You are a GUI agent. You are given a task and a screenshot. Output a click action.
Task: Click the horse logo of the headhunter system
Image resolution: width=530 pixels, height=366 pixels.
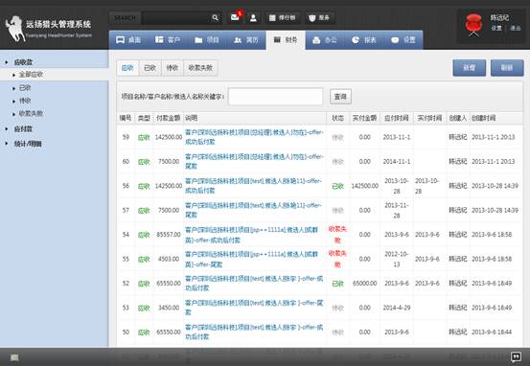[15, 29]
